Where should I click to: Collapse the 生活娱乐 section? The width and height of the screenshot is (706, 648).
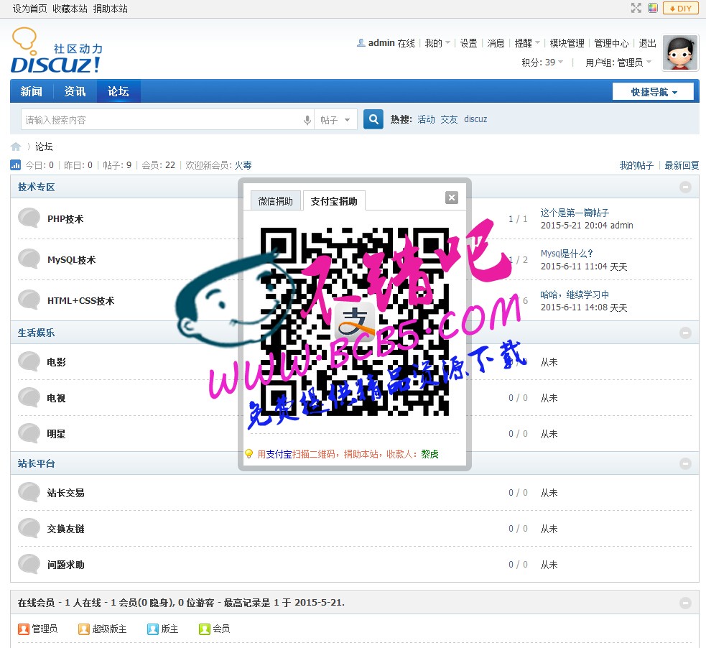pos(685,333)
